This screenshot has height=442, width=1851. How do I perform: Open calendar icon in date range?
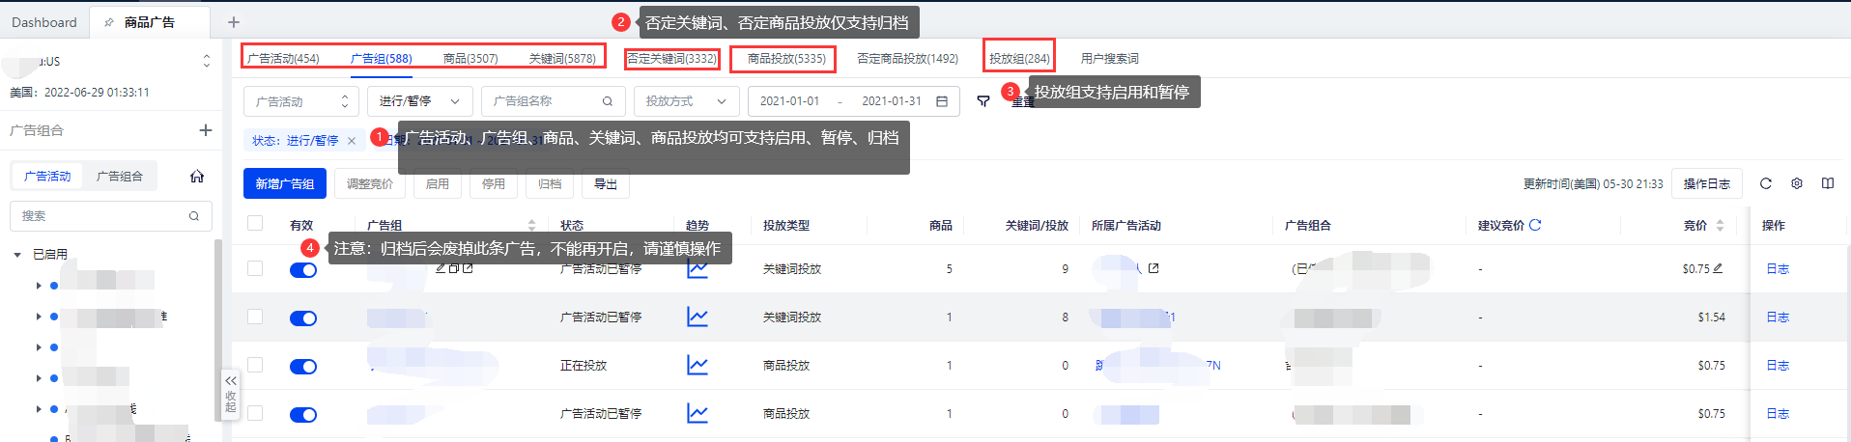(x=942, y=101)
